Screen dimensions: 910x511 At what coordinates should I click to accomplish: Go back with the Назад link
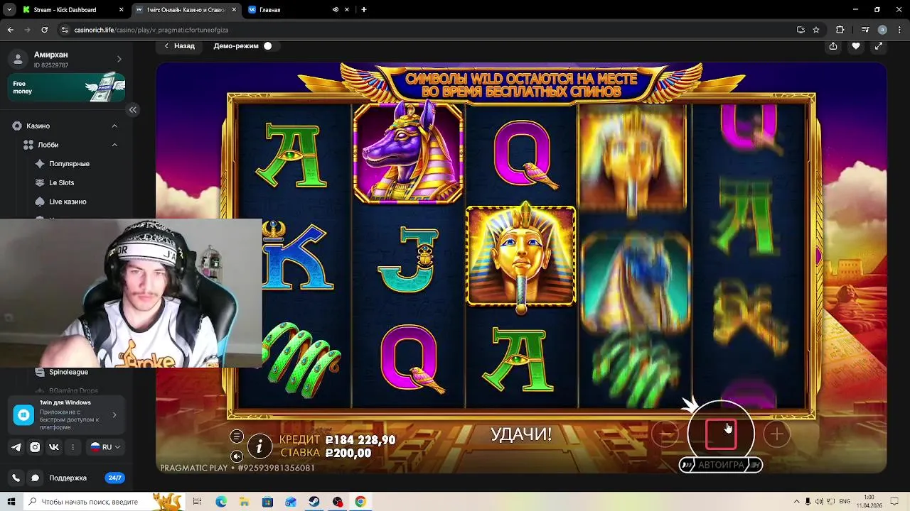click(179, 46)
